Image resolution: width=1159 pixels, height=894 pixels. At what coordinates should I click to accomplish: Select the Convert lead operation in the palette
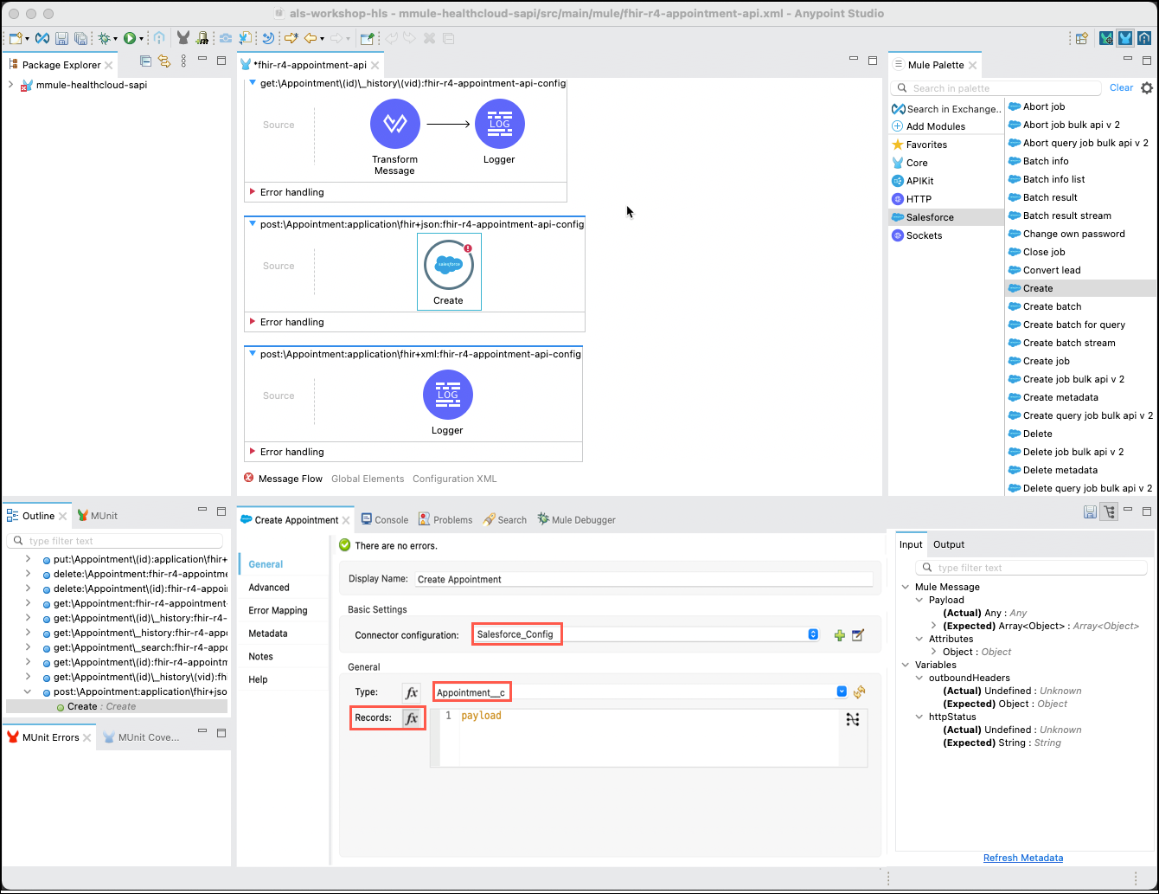click(1052, 270)
